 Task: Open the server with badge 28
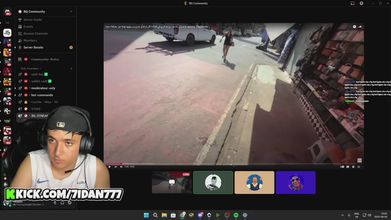[x=7, y=91]
